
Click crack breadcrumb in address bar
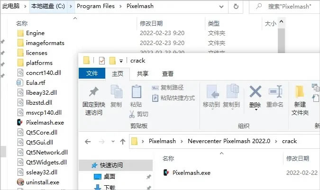pos(289,141)
